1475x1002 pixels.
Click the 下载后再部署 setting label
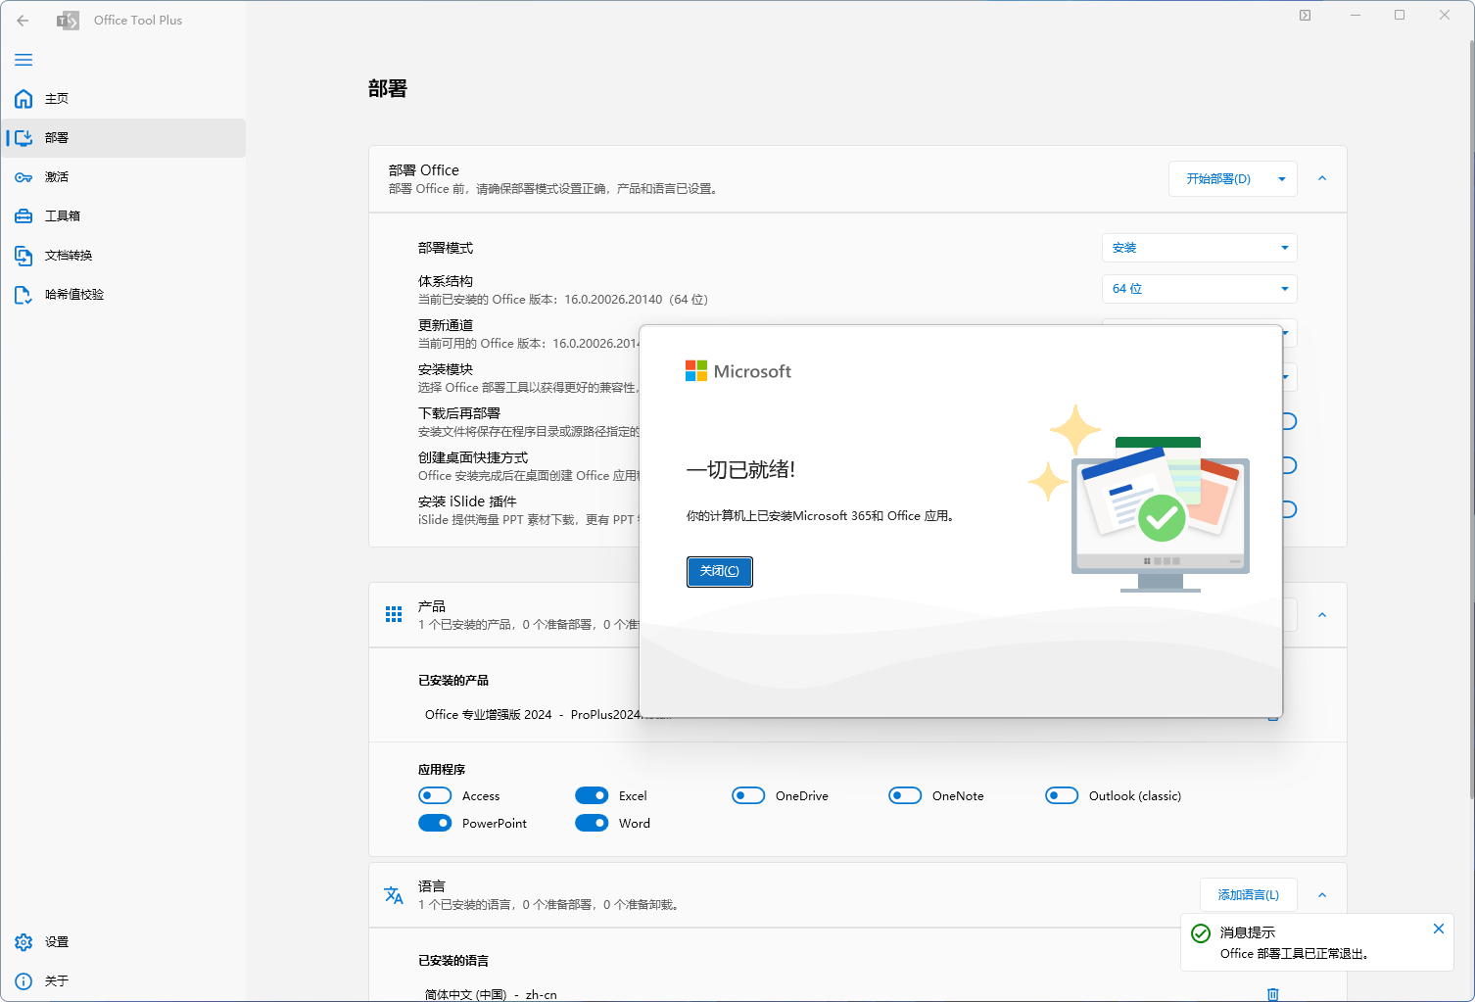pyautogui.click(x=459, y=413)
